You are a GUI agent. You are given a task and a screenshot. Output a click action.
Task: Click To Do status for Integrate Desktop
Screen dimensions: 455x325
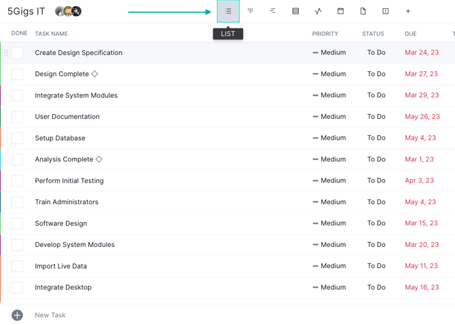click(x=376, y=287)
